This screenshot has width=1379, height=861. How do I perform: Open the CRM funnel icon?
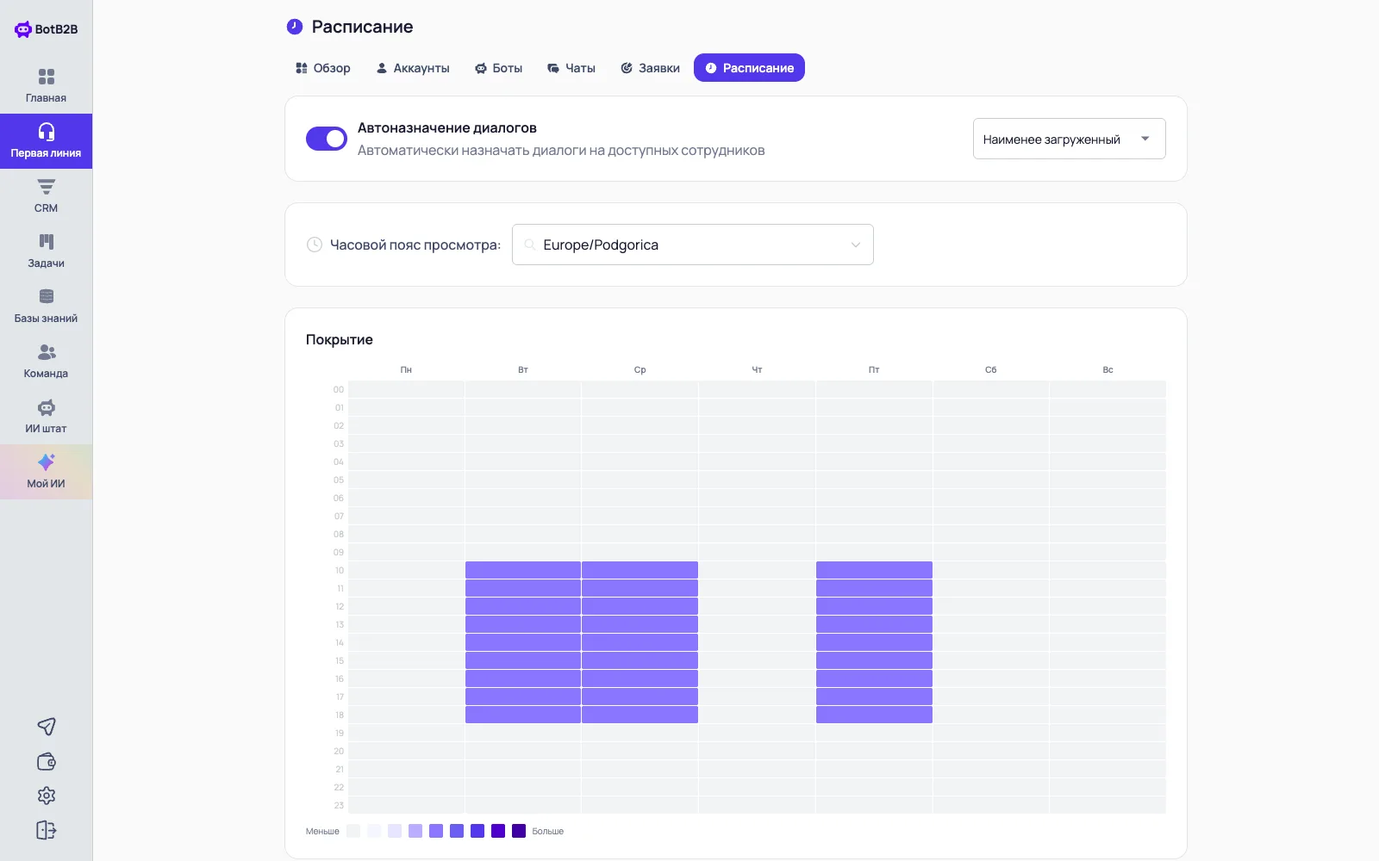click(x=47, y=187)
